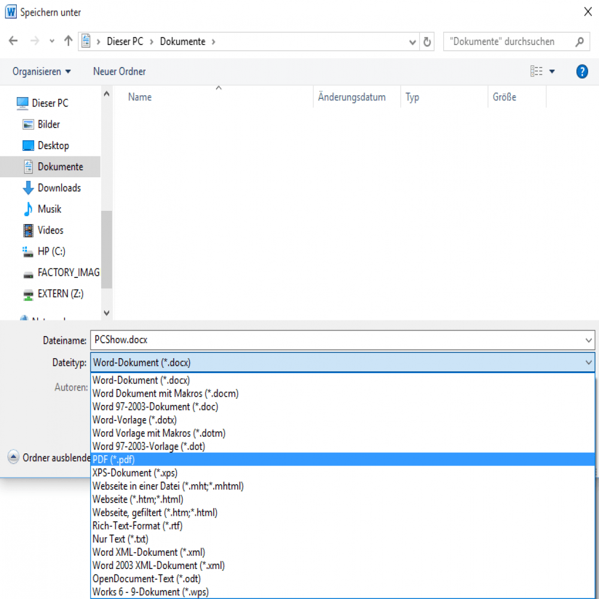Open Downloads in the sidebar
Viewport: 599px width, 599px height.
tap(52, 188)
